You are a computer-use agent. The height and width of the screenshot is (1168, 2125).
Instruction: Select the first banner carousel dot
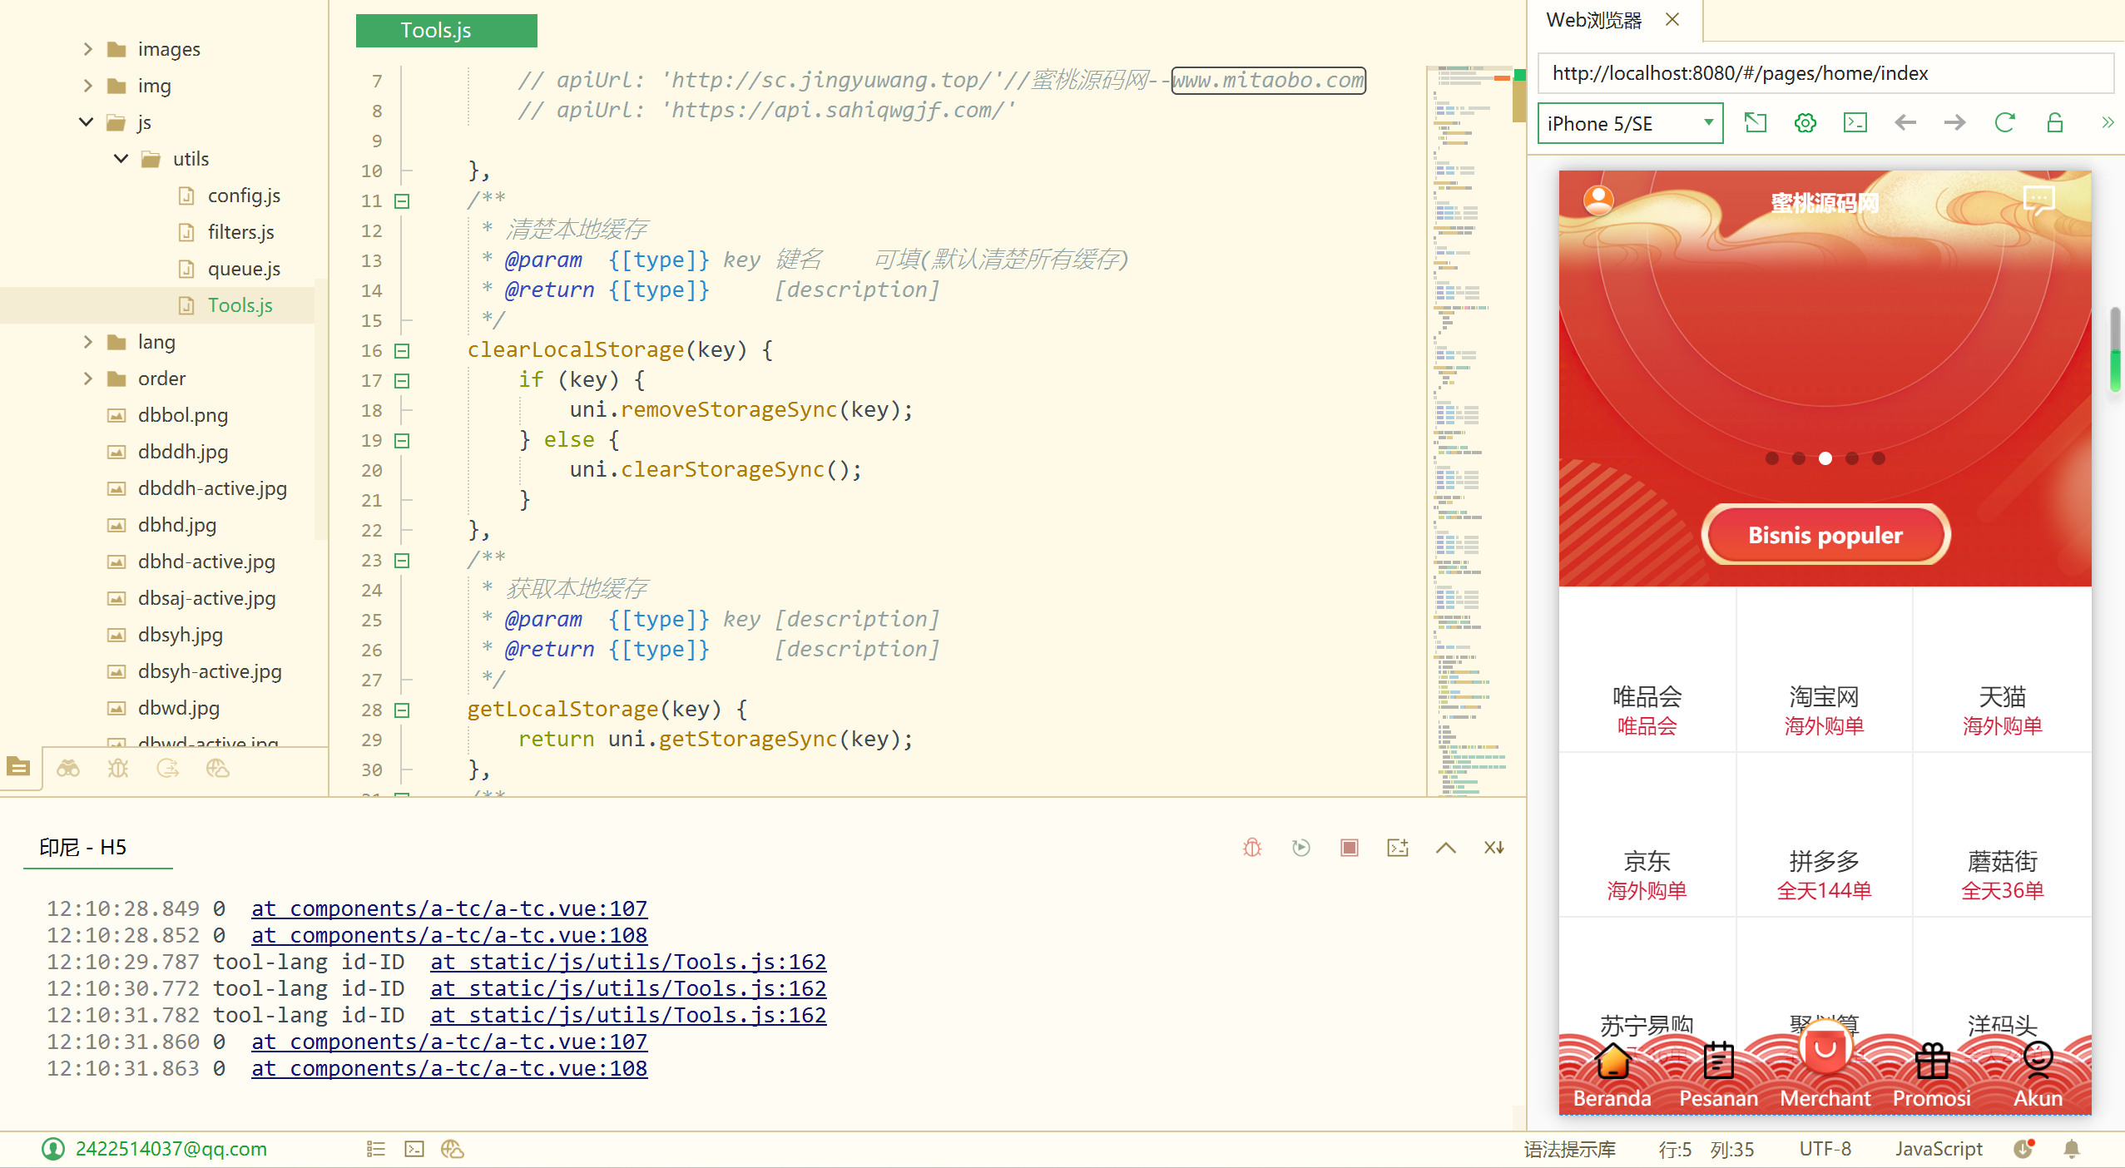click(1772, 458)
